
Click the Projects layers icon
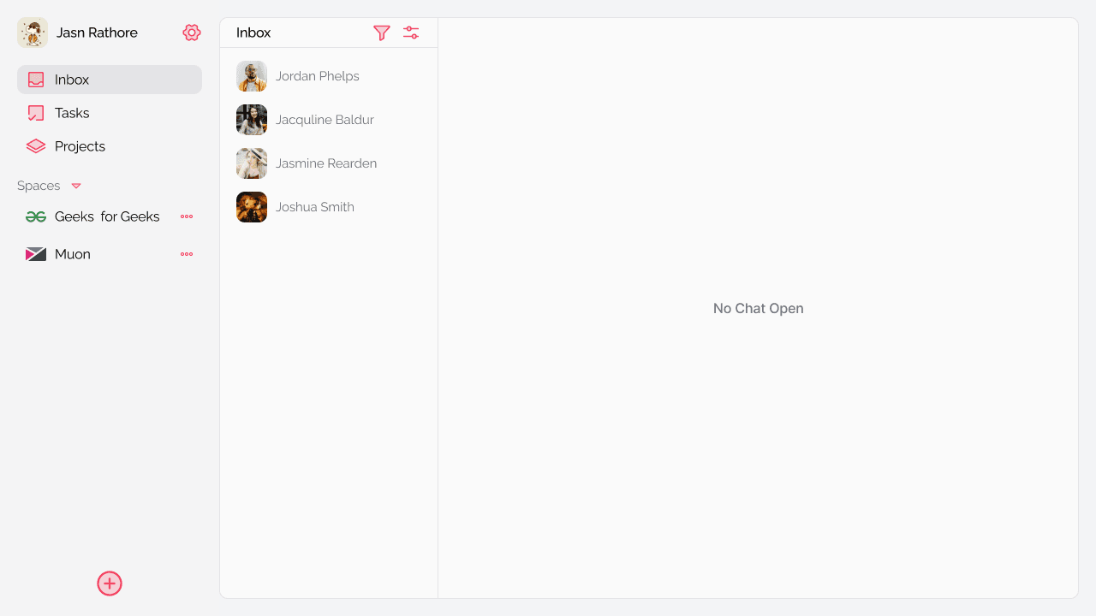coord(36,146)
